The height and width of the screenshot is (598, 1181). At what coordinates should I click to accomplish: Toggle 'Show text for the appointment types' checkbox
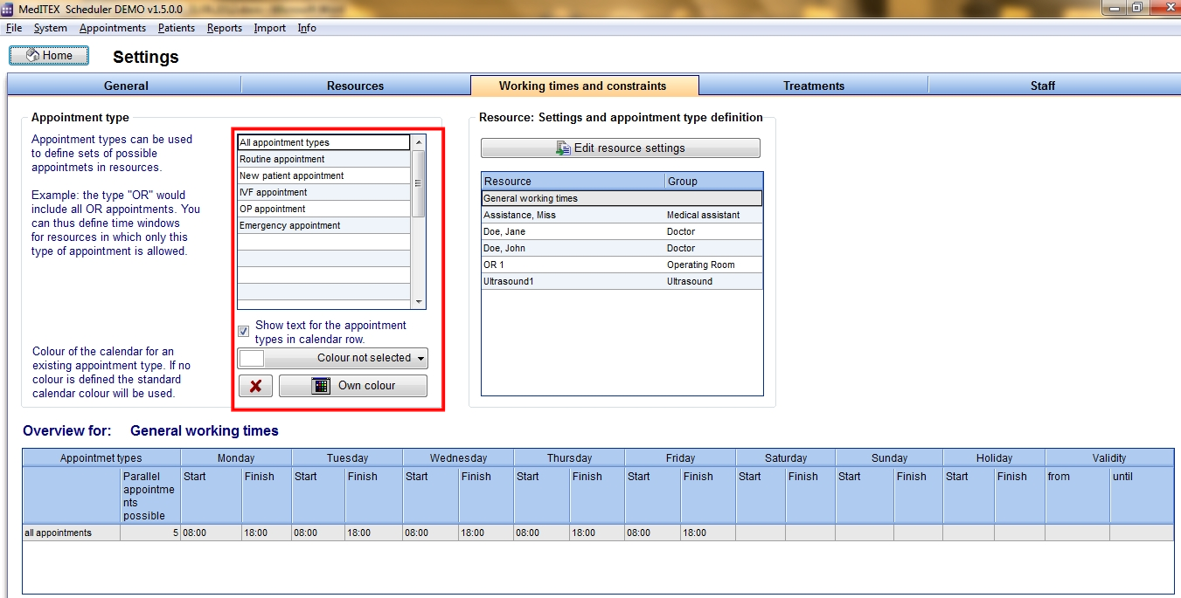(244, 332)
